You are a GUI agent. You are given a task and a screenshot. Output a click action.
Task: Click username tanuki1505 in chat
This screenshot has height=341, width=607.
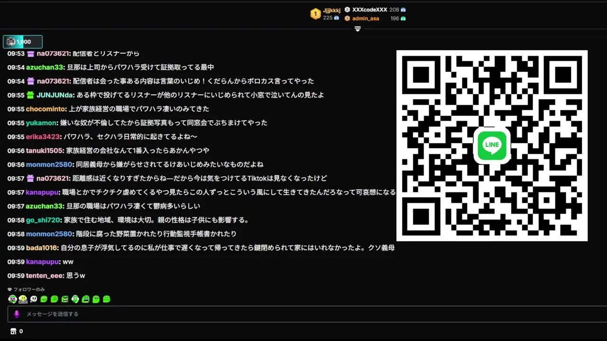click(45, 150)
